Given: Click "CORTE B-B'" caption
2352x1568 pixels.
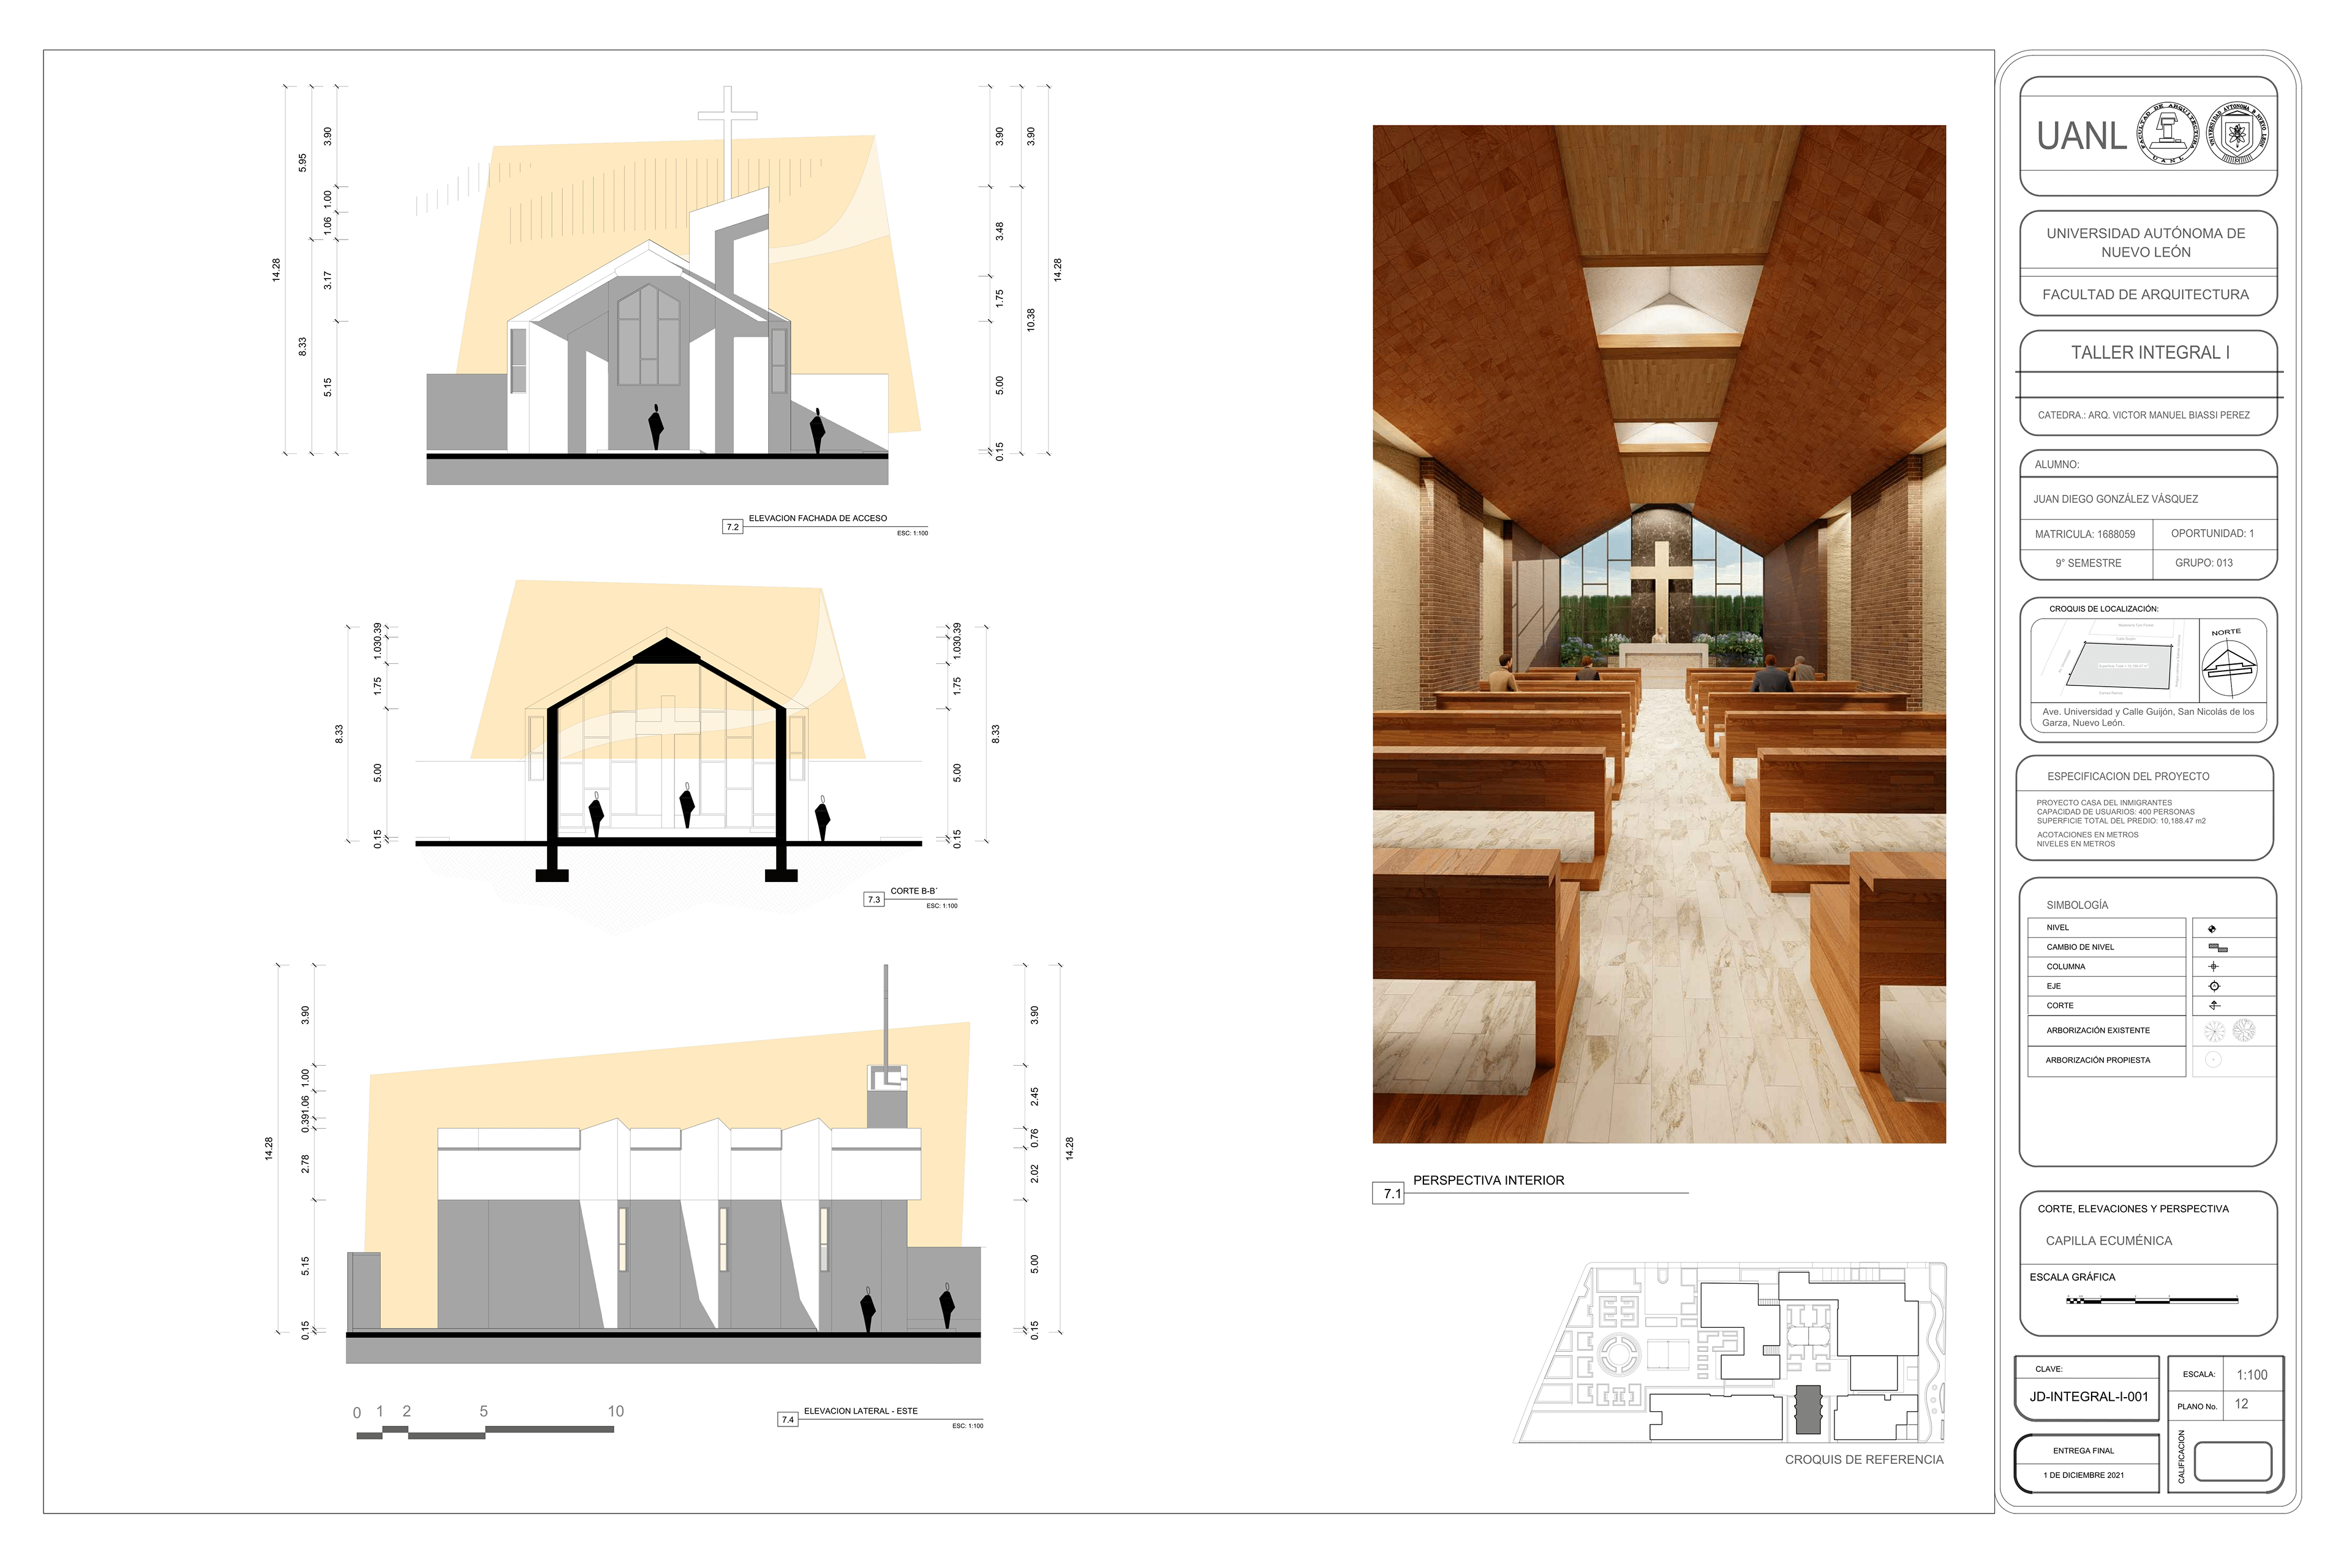Looking at the screenshot, I should 914,891.
